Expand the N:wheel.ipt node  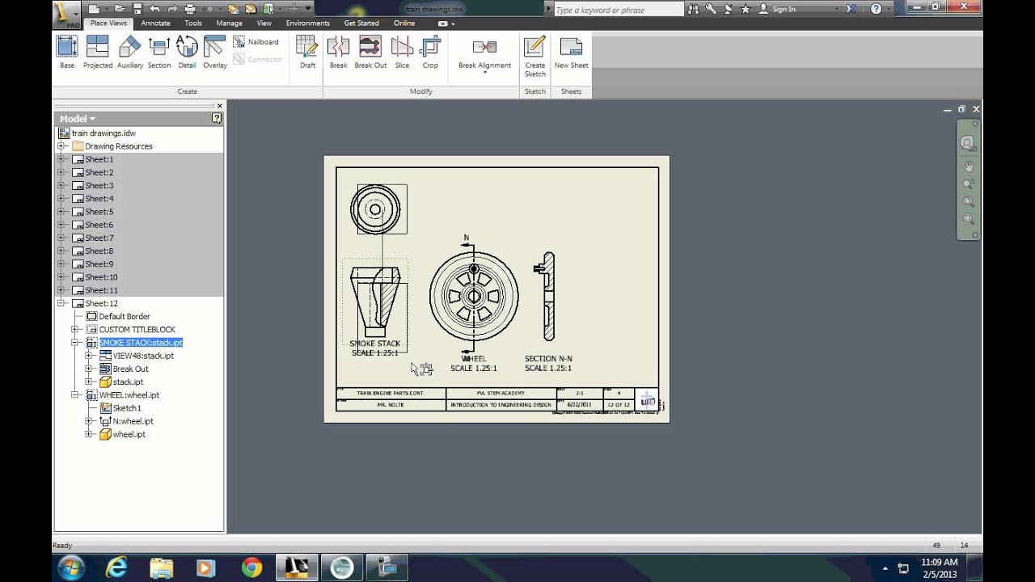click(x=88, y=421)
